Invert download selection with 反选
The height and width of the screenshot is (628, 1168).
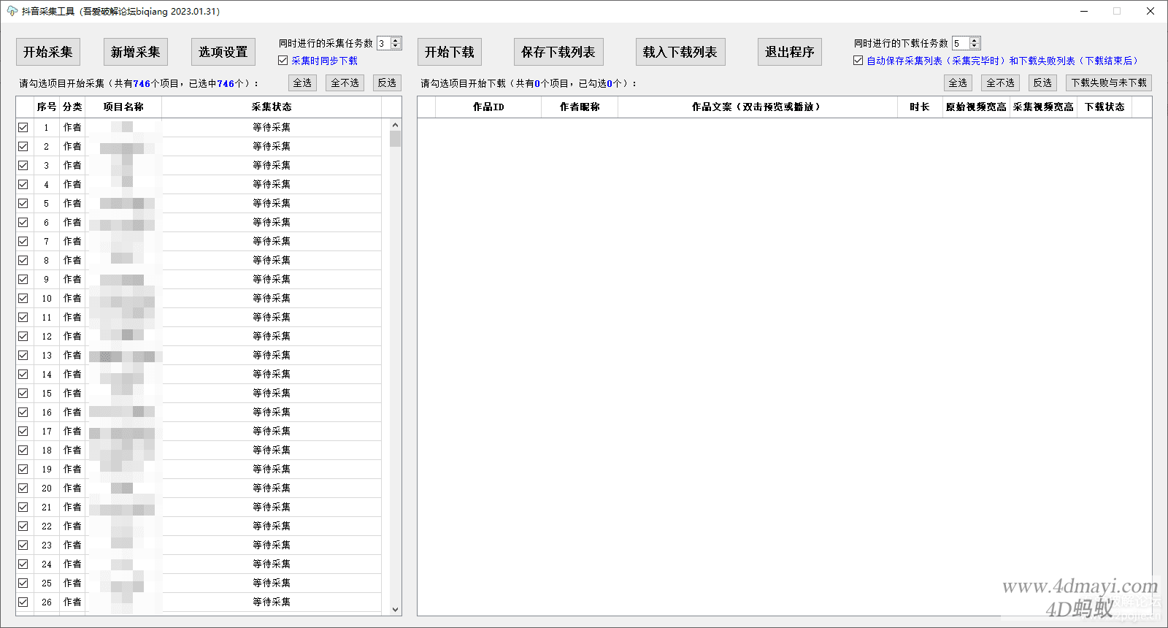pyautogui.click(x=1042, y=83)
